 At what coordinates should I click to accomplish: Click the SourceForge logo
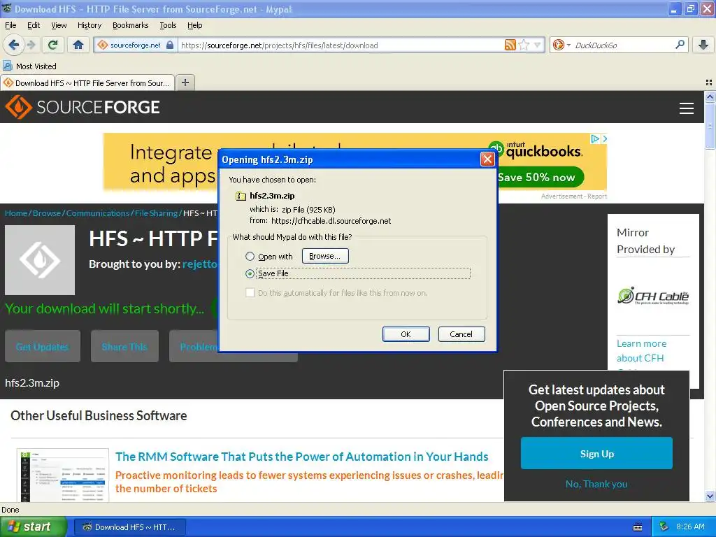click(x=83, y=107)
